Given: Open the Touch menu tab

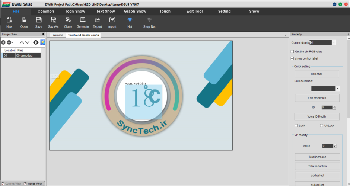Looking at the screenshot, I should coord(165,11).
